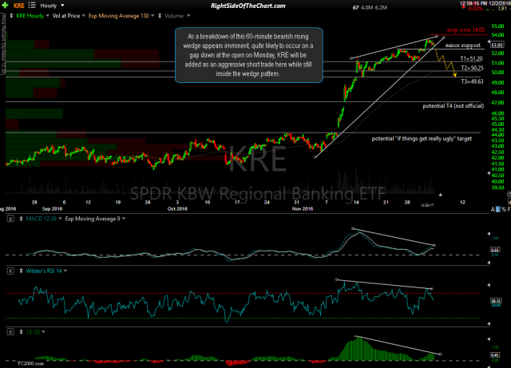Click the T1=51.20 target label
Viewport: 511px width, 368px height.
(471, 58)
